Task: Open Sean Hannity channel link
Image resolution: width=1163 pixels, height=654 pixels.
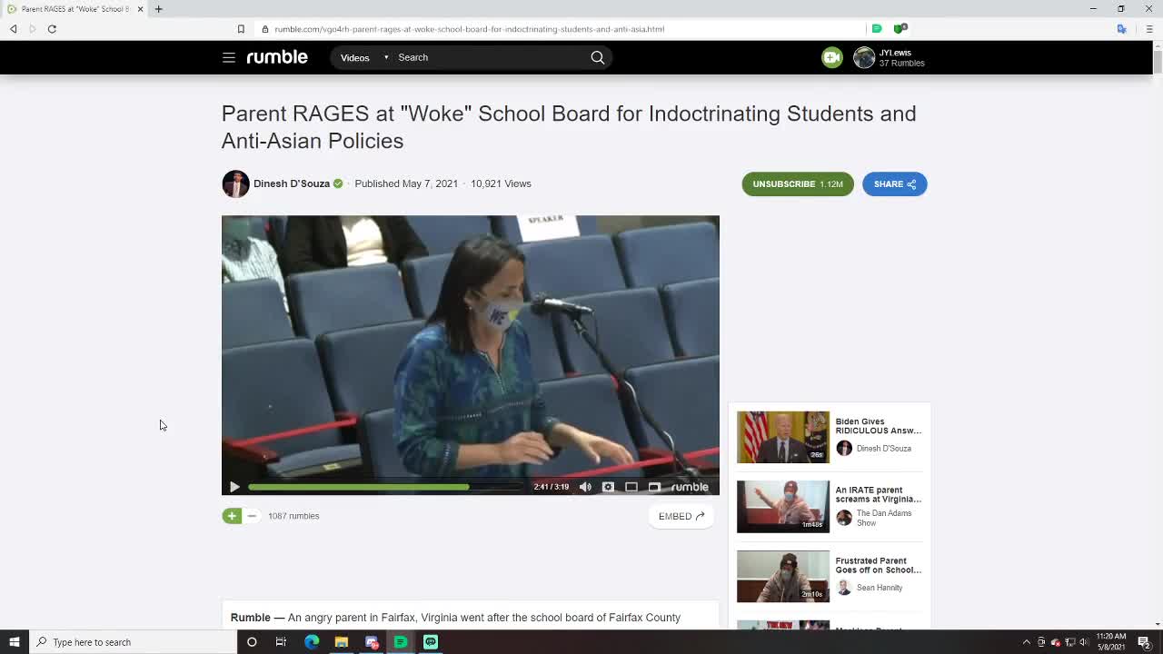Action: tap(879, 588)
